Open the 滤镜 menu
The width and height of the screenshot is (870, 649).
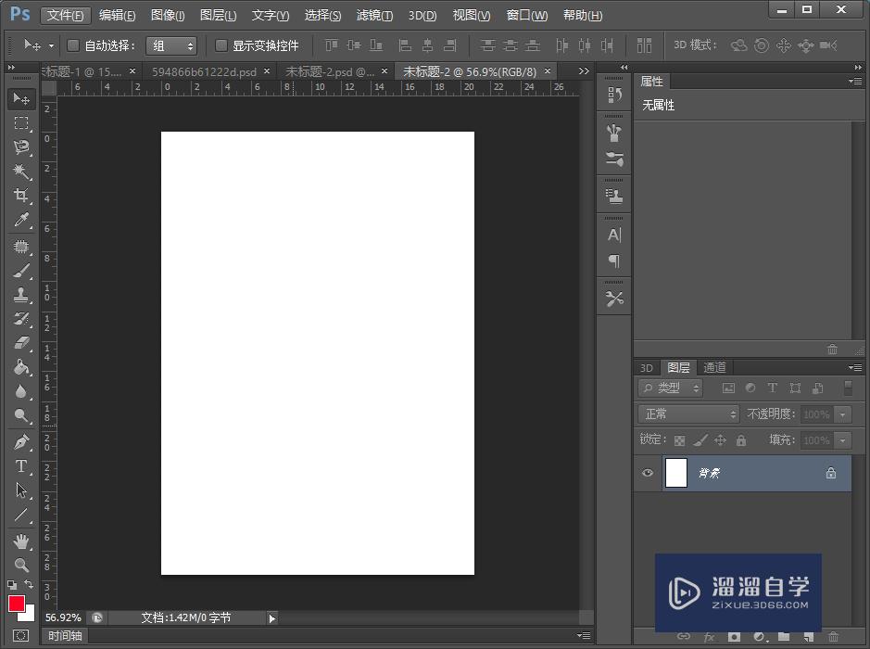coord(373,15)
